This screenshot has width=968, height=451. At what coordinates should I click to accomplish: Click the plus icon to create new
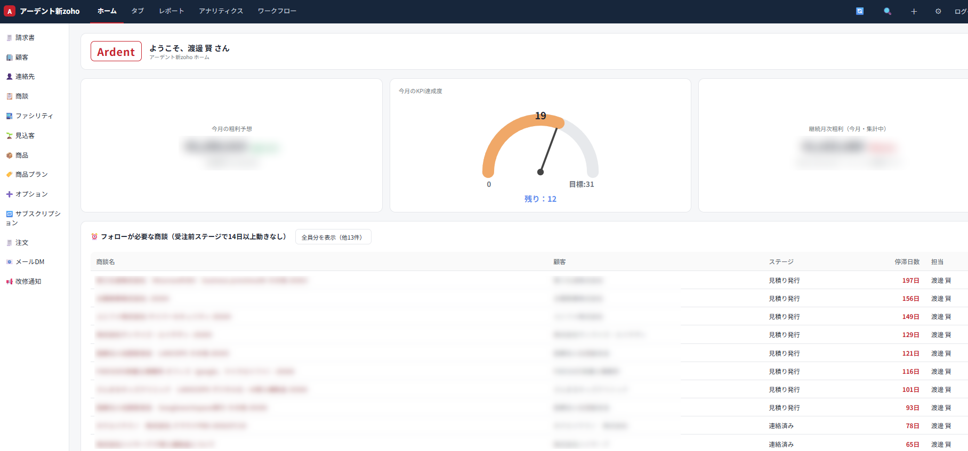click(x=914, y=11)
